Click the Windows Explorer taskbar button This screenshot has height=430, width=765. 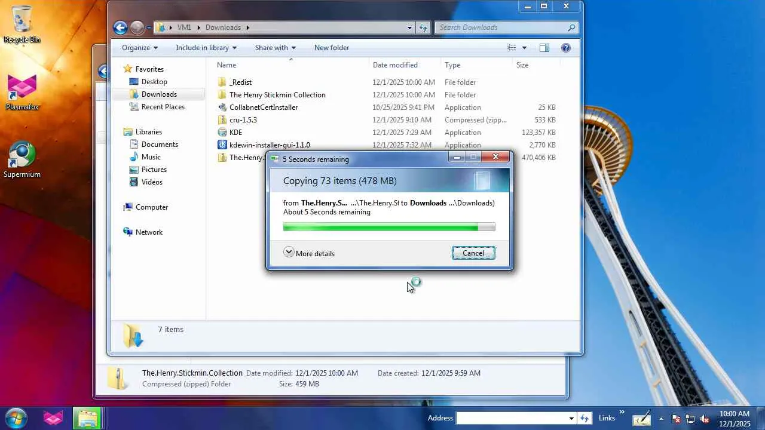click(87, 418)
